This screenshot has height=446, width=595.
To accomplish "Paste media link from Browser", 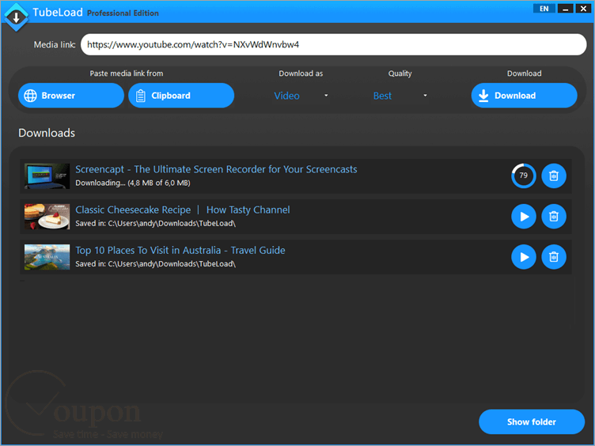I will click(x=71, y=96).
